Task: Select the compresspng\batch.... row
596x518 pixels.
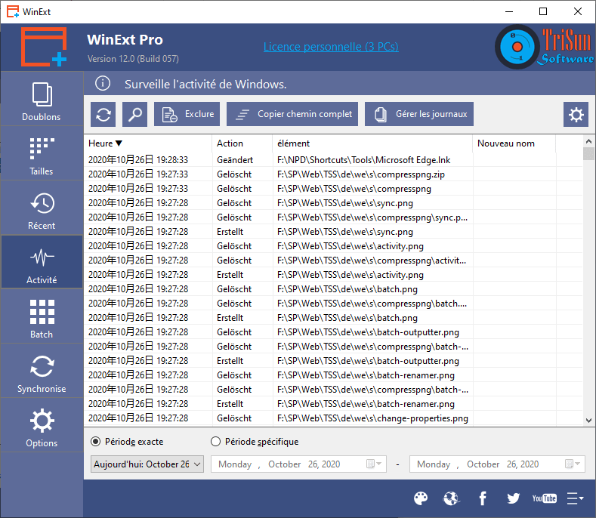Action: click(x=333, y=304)
